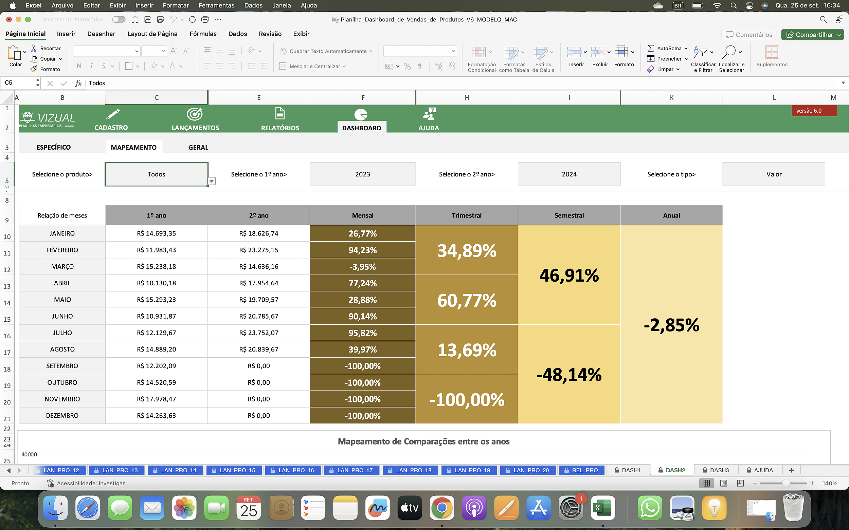Expand the formula bar dropdown arrow

843,83
